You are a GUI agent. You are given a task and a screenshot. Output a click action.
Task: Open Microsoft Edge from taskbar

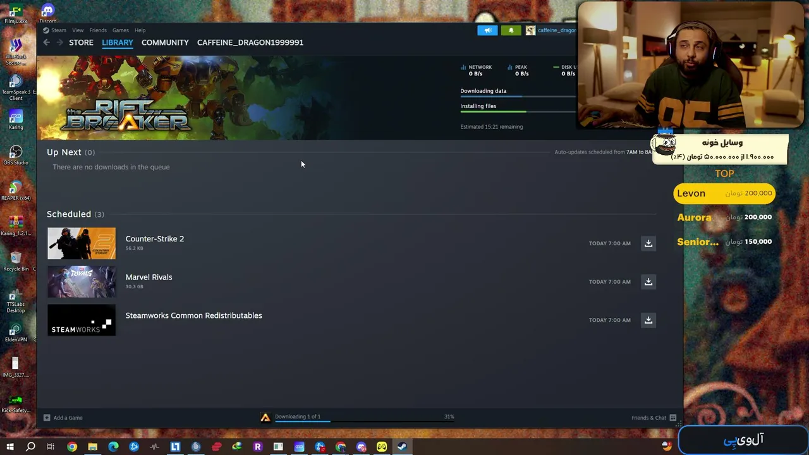(113, 447)
